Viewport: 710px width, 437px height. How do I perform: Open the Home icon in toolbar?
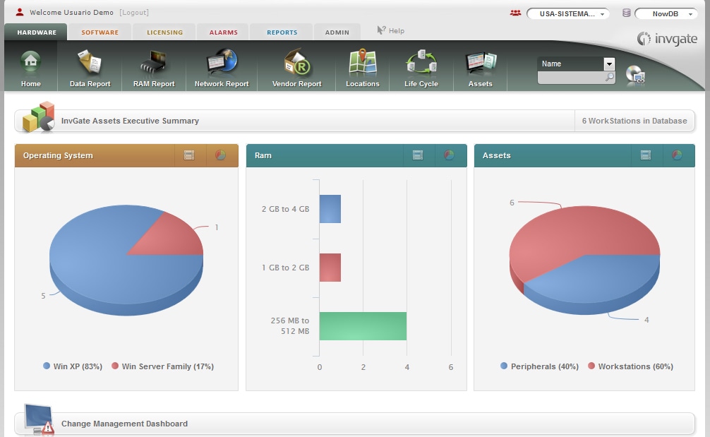pyautogui.click(x=31, y=61)
